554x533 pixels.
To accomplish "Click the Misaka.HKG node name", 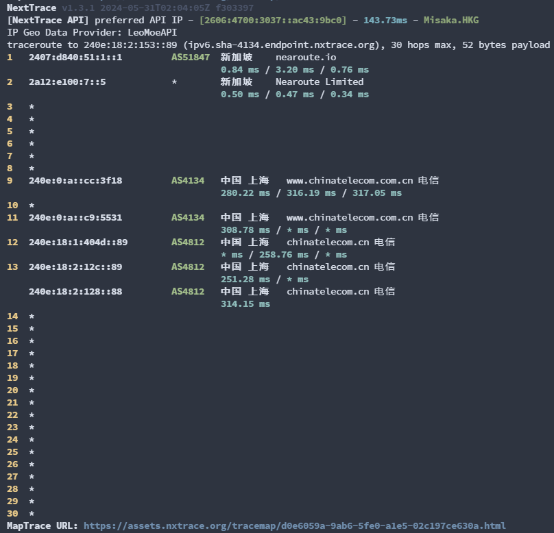I will click(x=451, y=20).
